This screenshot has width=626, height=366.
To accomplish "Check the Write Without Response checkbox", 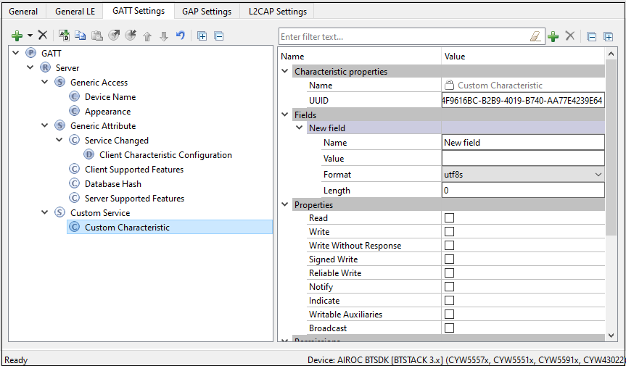I will [x=449, y=246].
